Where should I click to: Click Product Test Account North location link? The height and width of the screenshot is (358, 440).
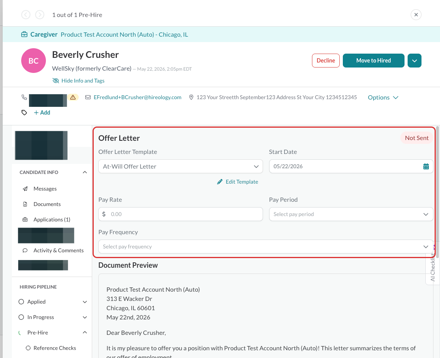click(x=124, y=35)
